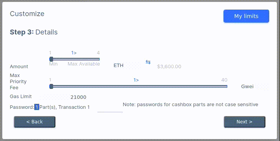This screenshot has width=280, height=141.
Task: Select the Max Priority Fee slider handle
Action: tap(51, 87)
